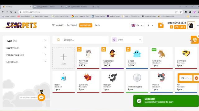Select the Robot pet card

point(63,82)
